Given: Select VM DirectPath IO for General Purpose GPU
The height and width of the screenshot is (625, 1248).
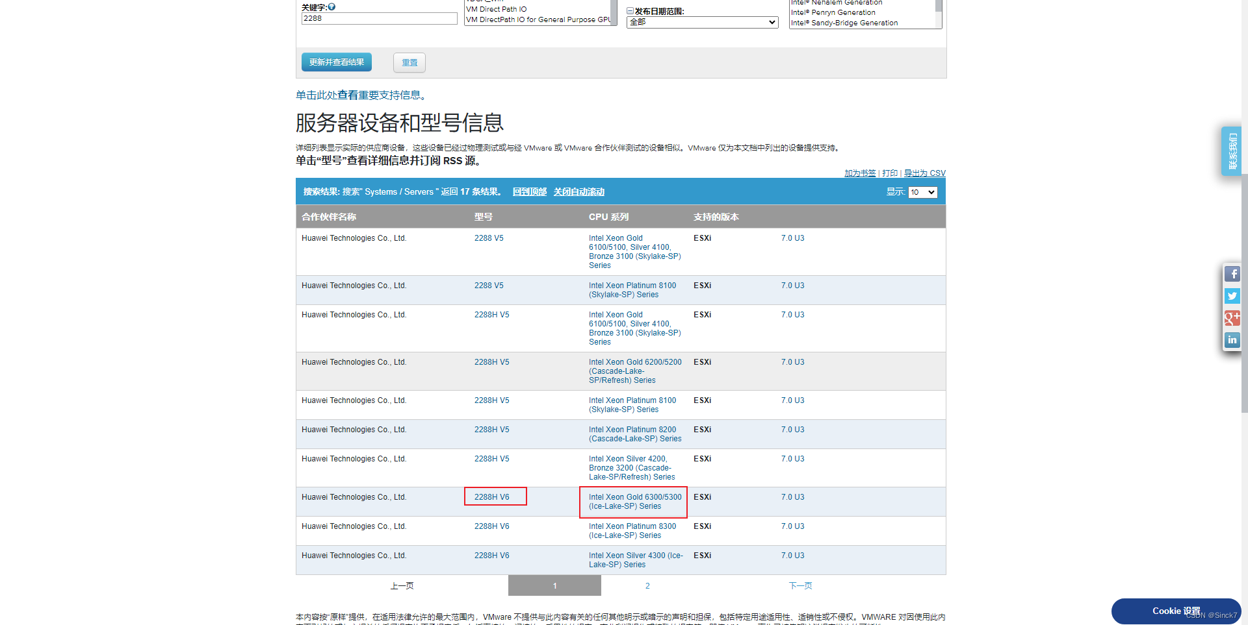Looking at the screenshot, I should pos(538,19).
